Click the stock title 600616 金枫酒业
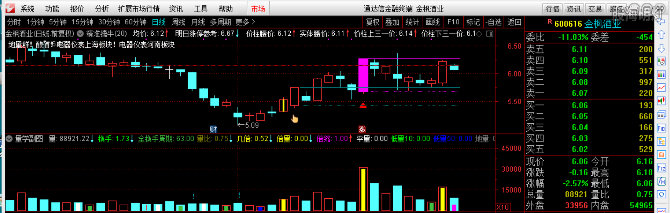Image resolution: width=670 pixels, height=213 pixels. click(588, 24)
